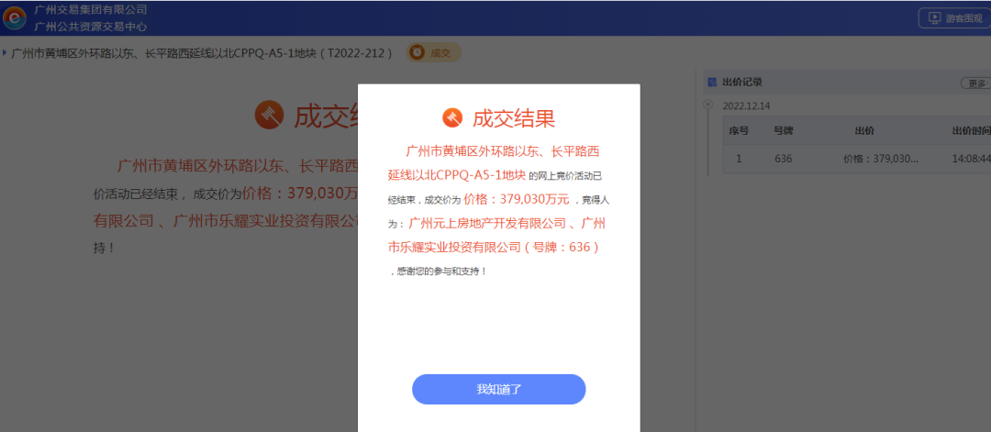Viewport: 991px width, 432px height.
Task: Click the orange gavel icon in dialog
Action: (x=452, y=117)
